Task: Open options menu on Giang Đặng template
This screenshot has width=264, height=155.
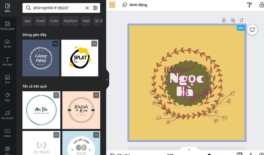Action: pyautogui.click(x=55, y=44)
